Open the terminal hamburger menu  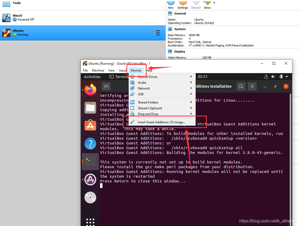tap(252, 86)
